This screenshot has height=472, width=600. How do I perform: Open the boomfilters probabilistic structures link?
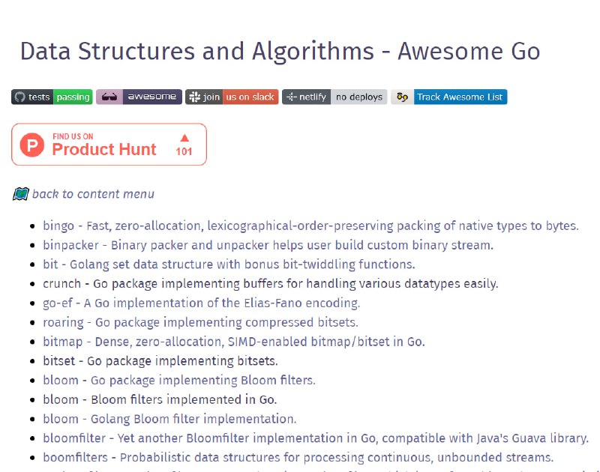(x=76, y=458)
